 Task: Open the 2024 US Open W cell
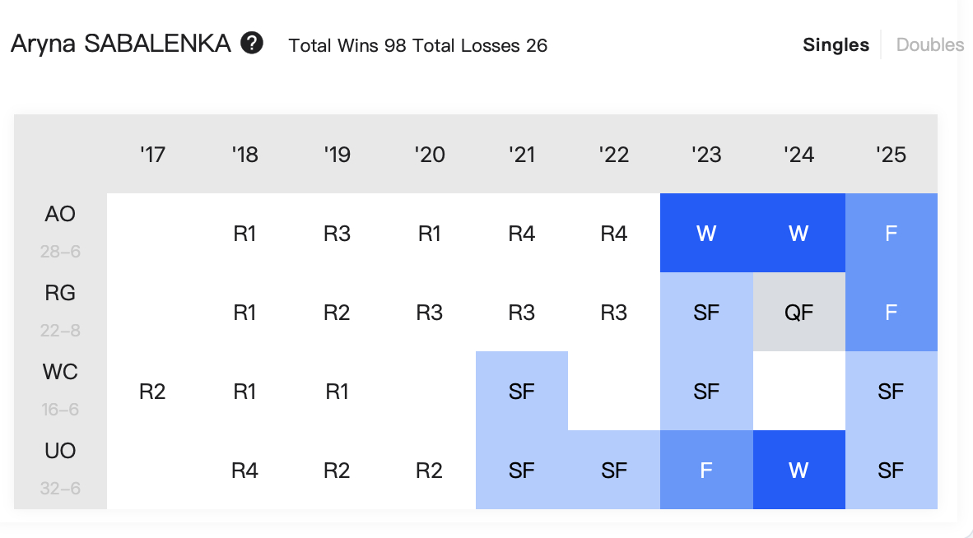coord(798,470)
